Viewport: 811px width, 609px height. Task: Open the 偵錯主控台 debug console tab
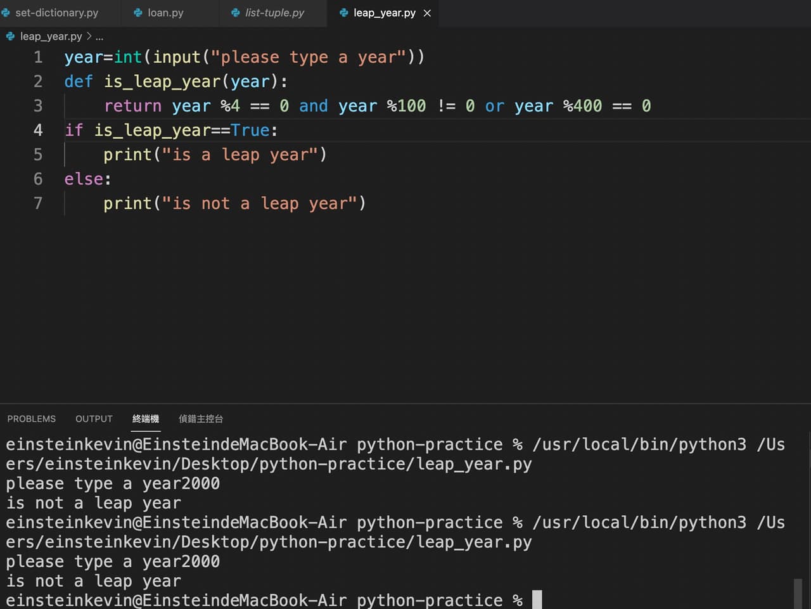pos(201,419)
